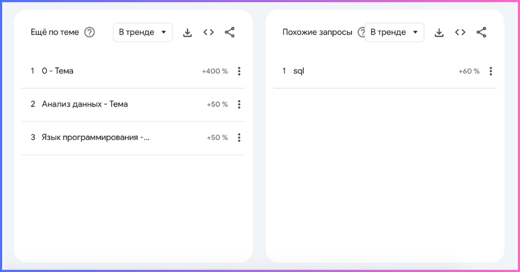Click the Похожие запросы heading
This screenshot has width=520, height=272.
click(x=317, y=32)
